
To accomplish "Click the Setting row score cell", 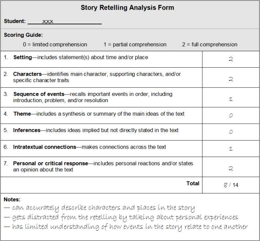I will [231, 59].
